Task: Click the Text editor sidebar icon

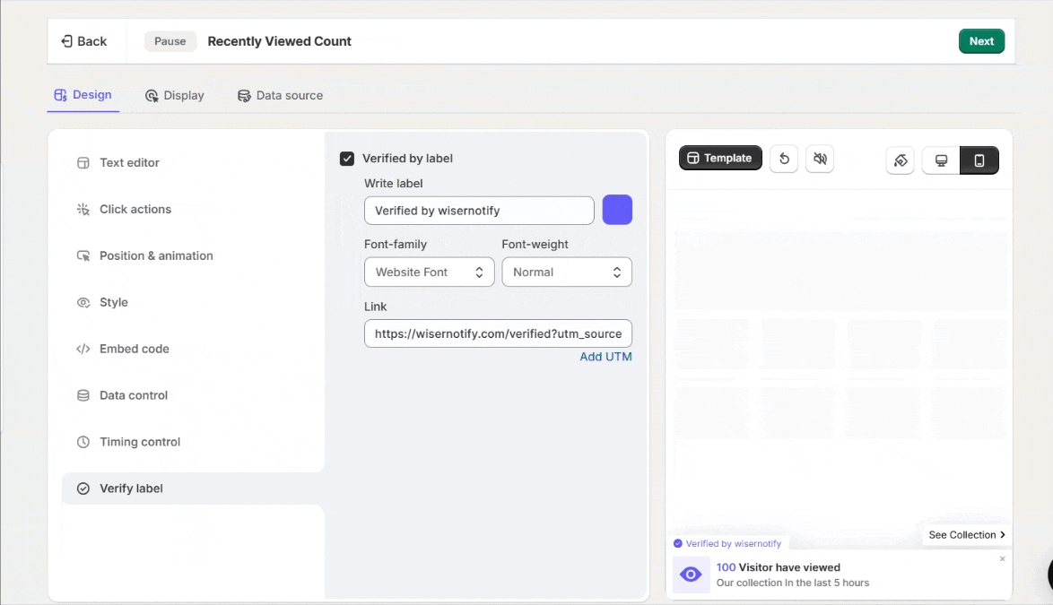Action: [83, 163]
